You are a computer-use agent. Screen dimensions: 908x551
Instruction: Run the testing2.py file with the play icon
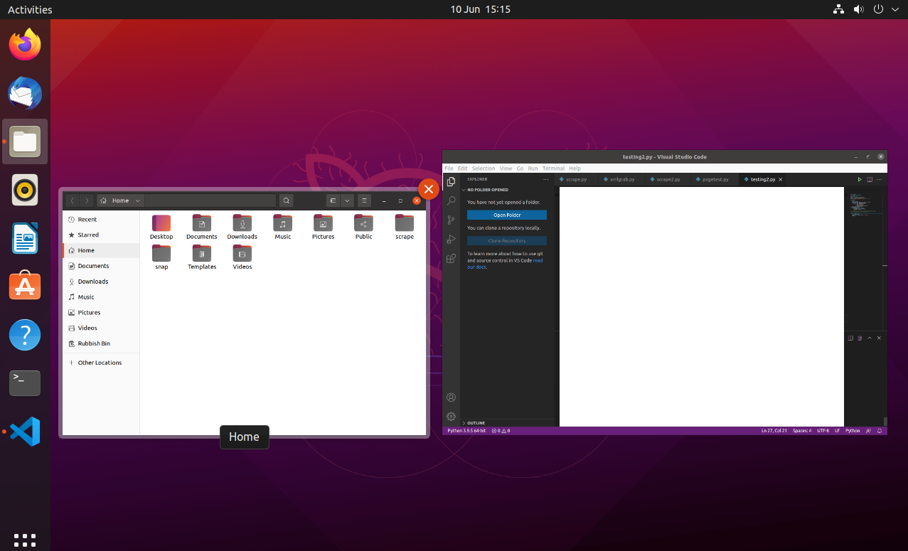tap(860, 179)
